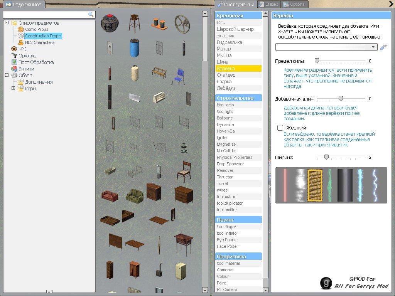The image size is (395, 296).
Task: Click the prop list scroll-down arrow
Action: [205, 290]
